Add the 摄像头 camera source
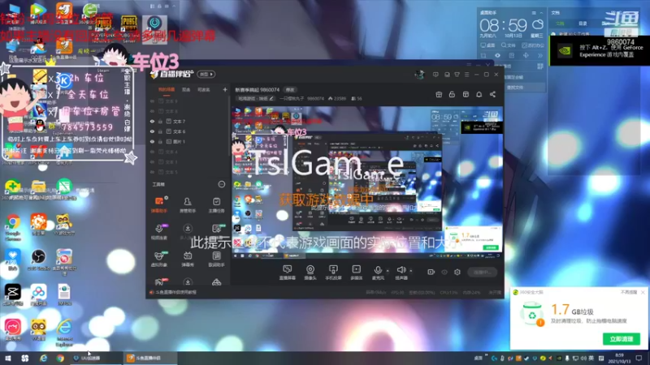This screenshot has width=650, height=365. 310,273
